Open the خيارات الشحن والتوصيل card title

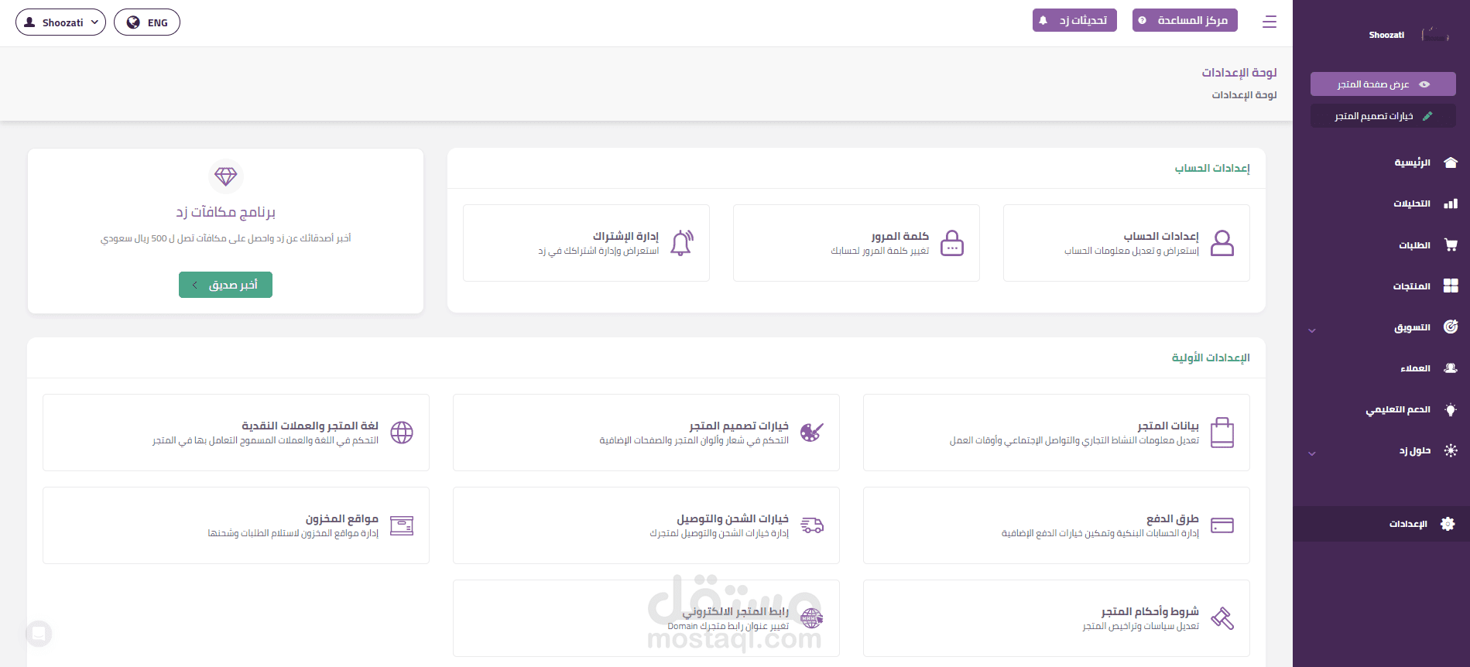732,518
